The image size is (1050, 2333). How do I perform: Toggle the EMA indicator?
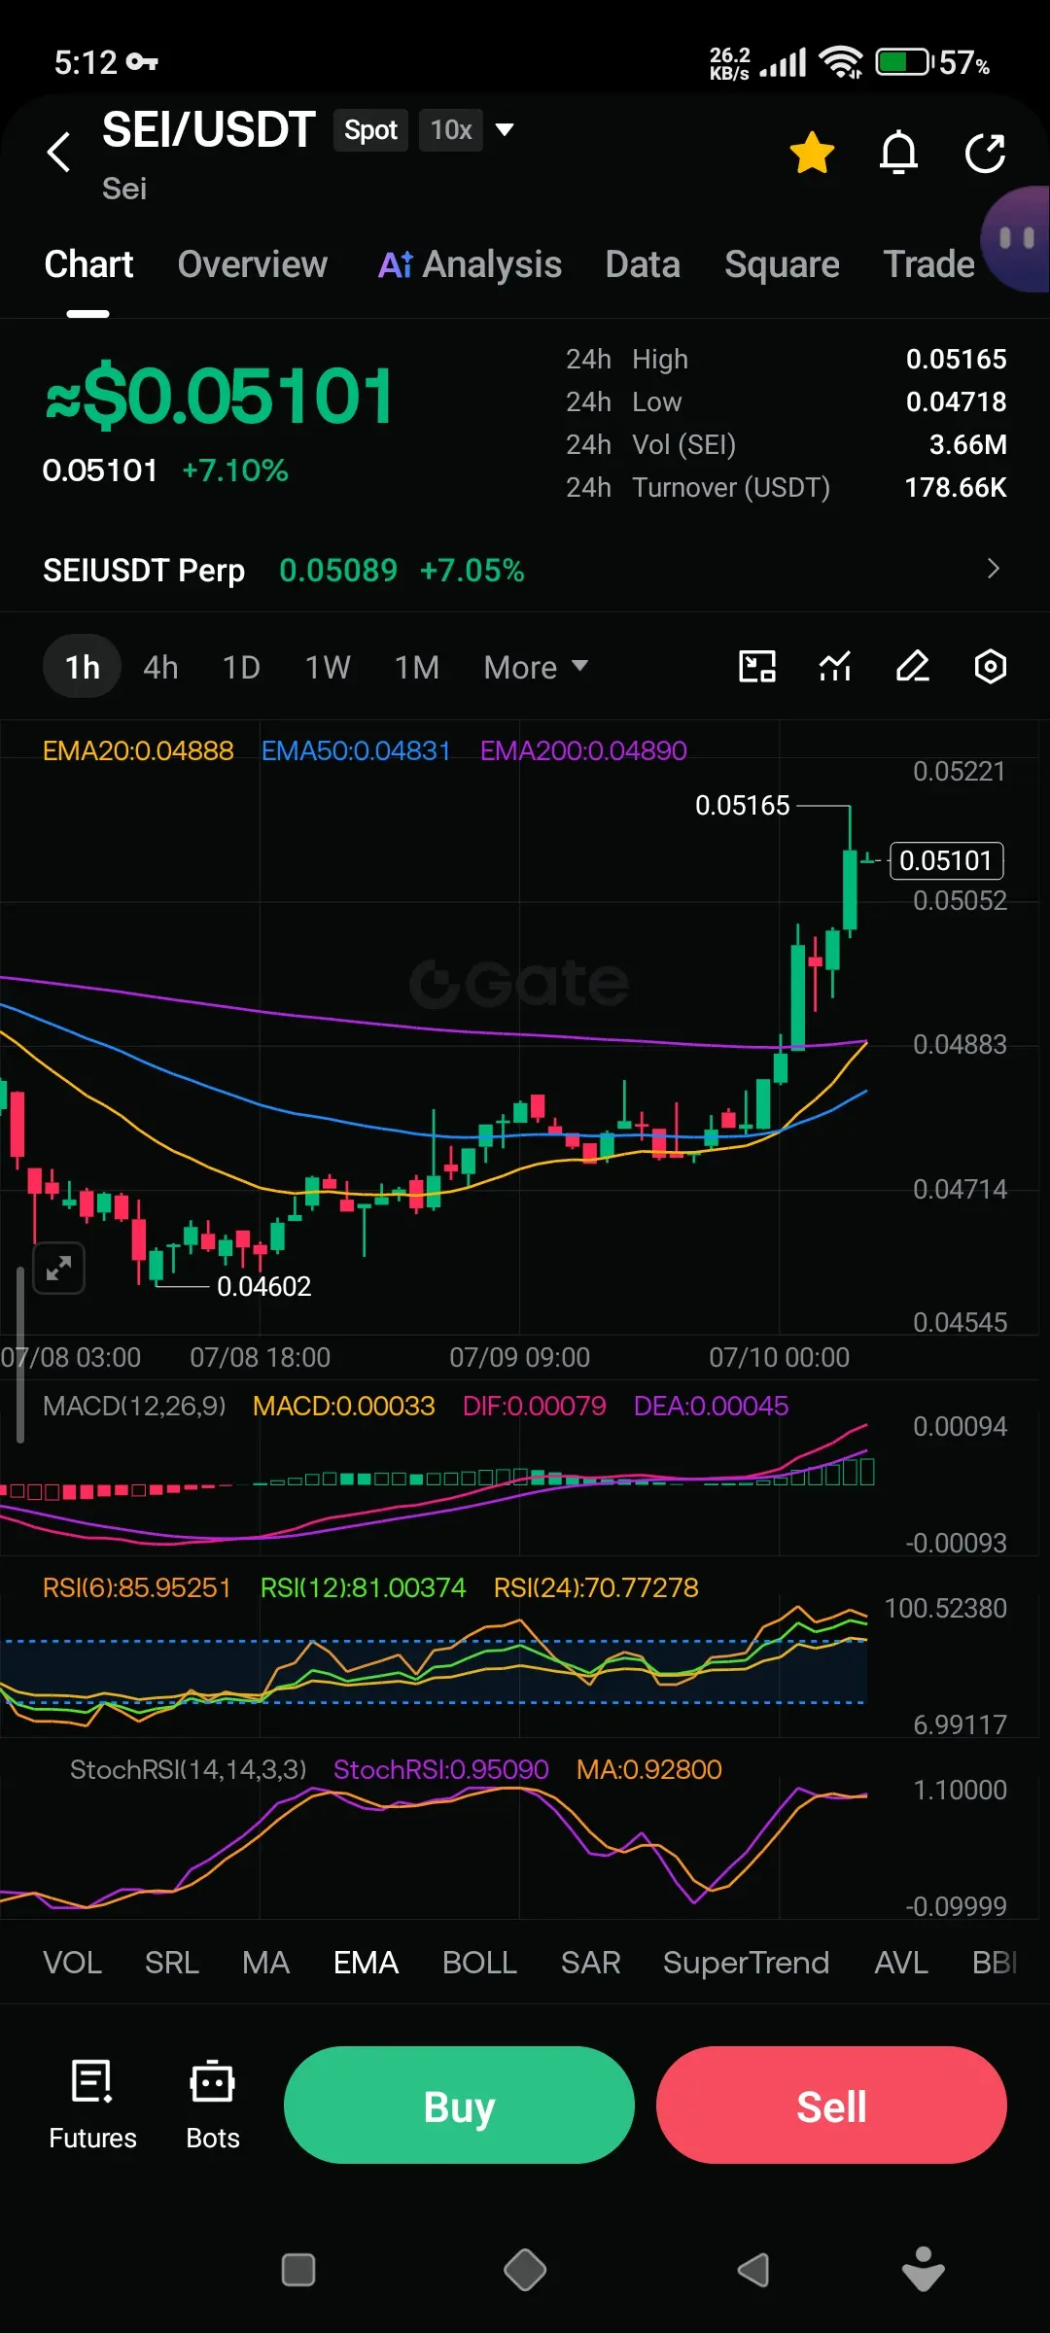tap(367, 1963)
